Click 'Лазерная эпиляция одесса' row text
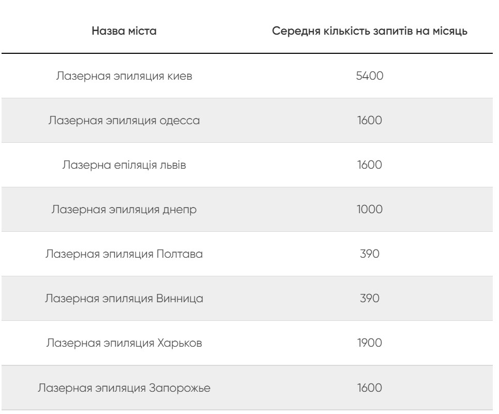Image resolution: width=499 pixels, height=414 pixels. pos(124,121)
